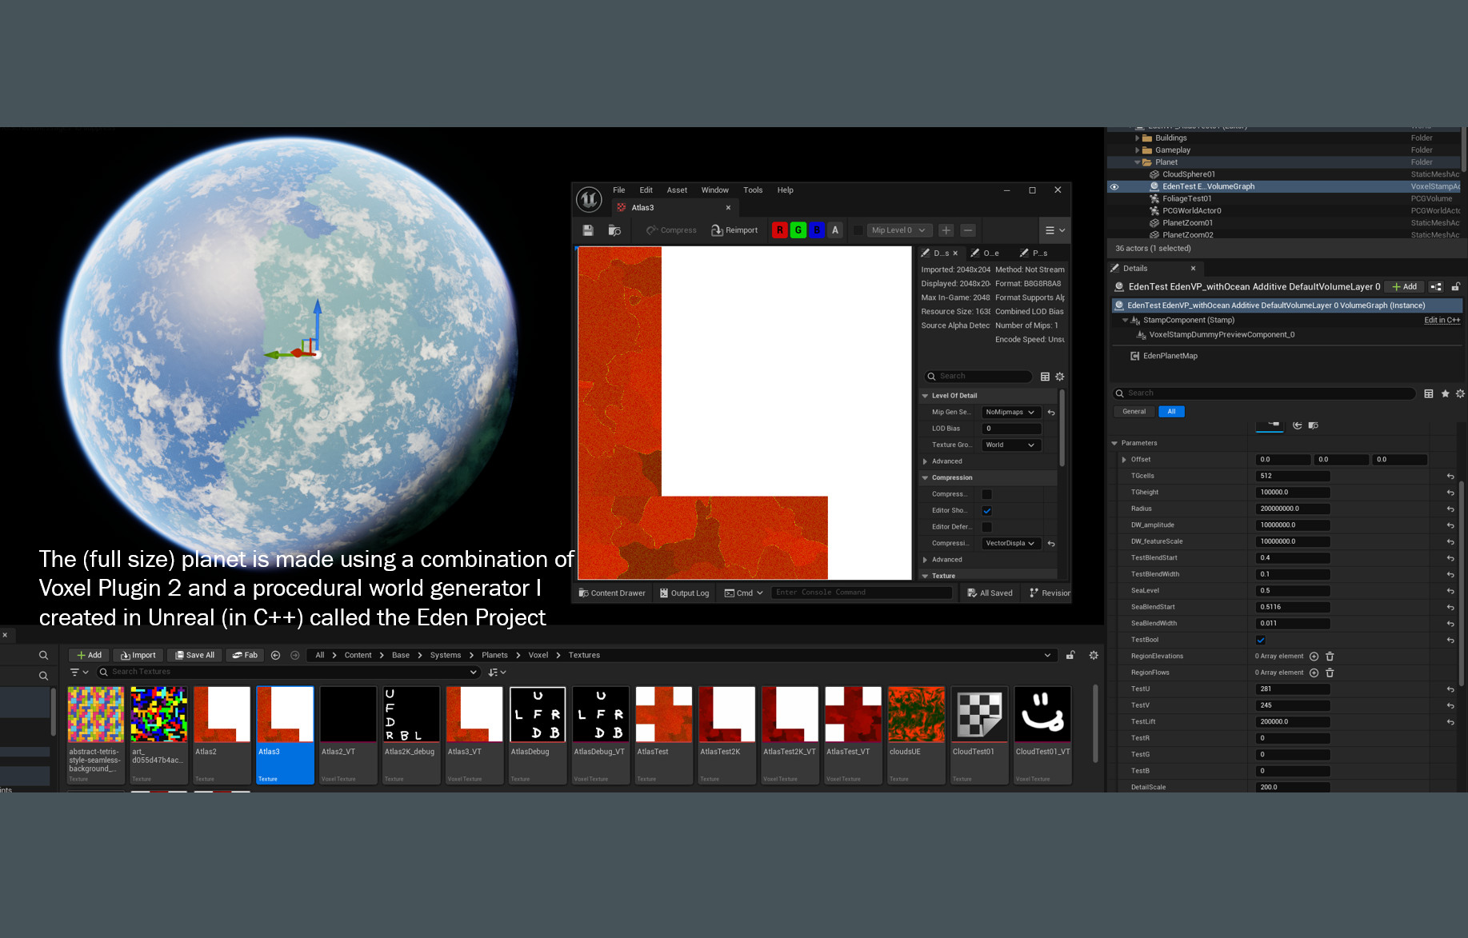Enable the Compress Without Alpha checkbox
Image resolution: width=1468 pixels, height=938 pixels.
coord(986,494)
